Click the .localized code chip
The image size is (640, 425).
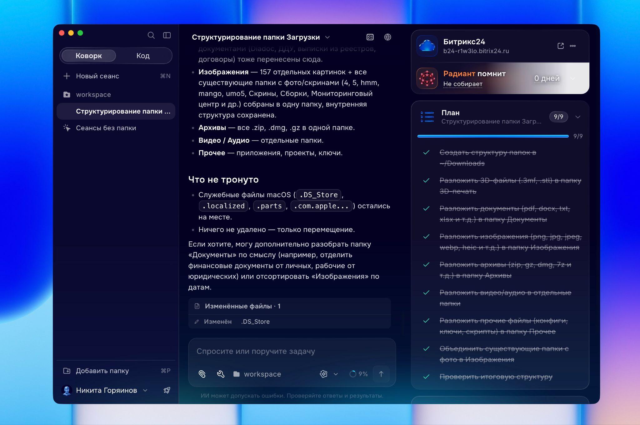click(x=223, y=206)
